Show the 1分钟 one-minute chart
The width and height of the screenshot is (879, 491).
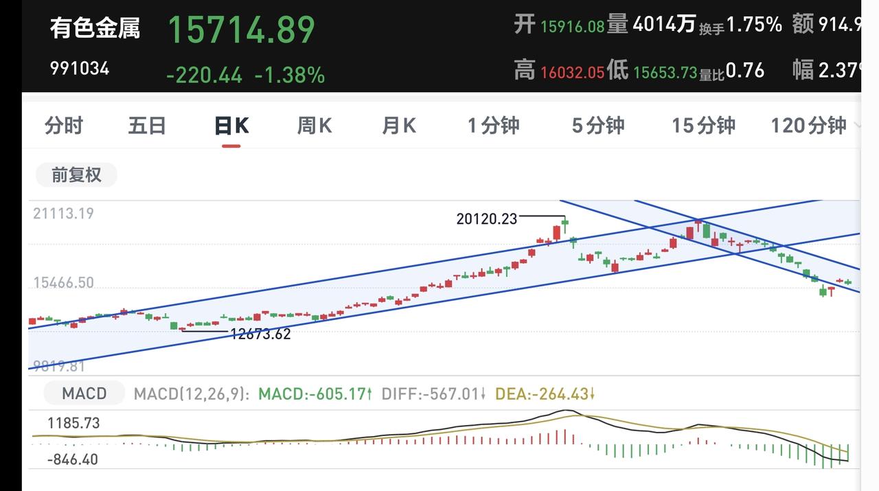point(494,126)
